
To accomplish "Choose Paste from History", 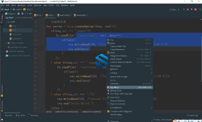I will point(119,56).
